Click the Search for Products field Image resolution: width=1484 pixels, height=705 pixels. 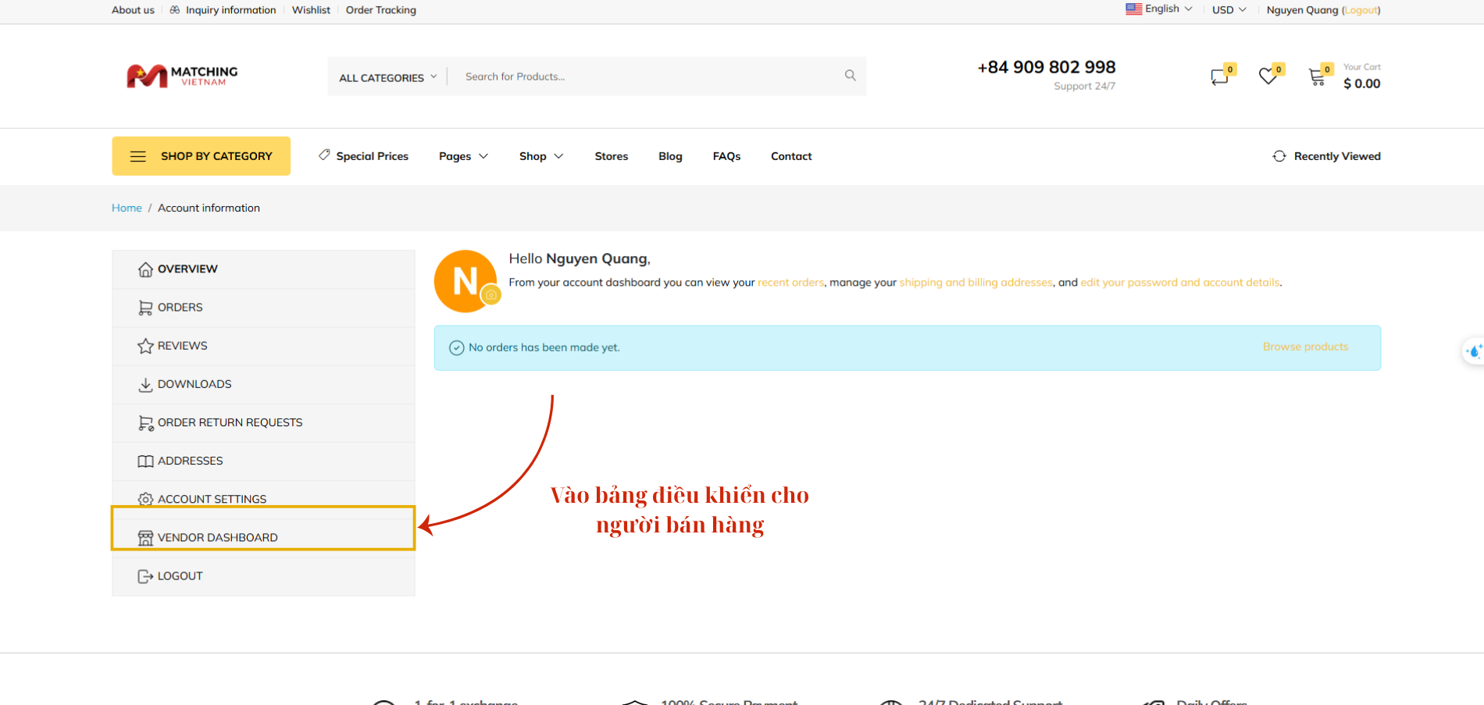pos(648,77)
